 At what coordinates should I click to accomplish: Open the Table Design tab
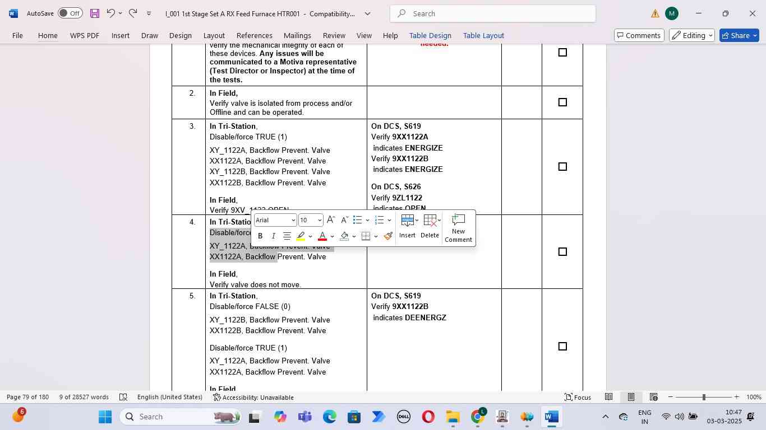coord(430,35)
